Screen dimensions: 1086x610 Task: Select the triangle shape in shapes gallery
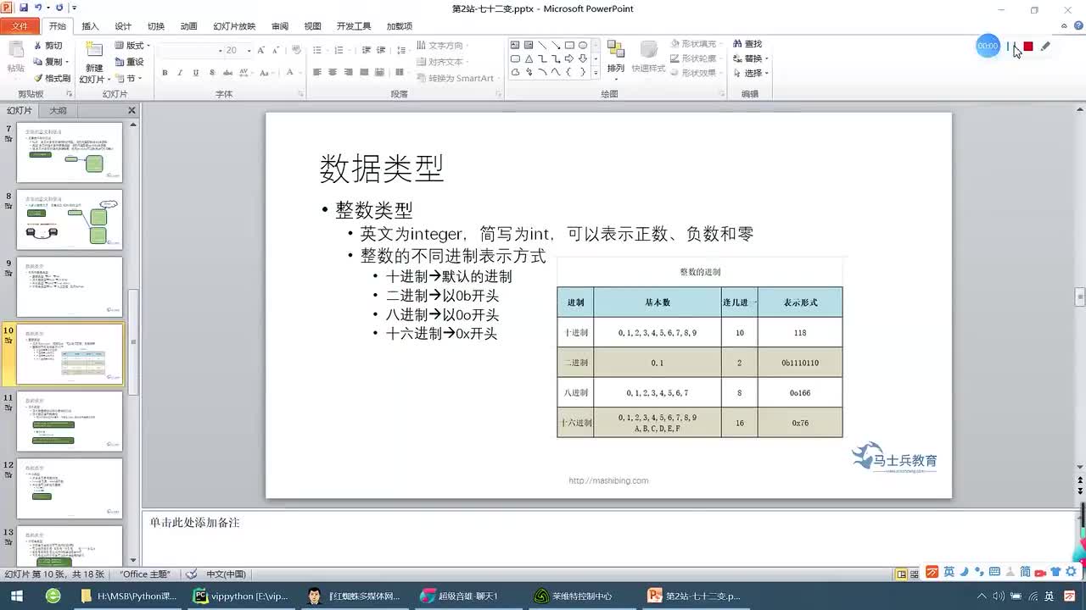pyautogui.click(x=529, y=58)
